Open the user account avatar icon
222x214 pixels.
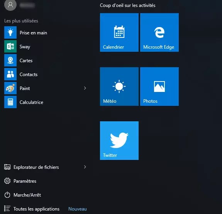coord(10,5)
